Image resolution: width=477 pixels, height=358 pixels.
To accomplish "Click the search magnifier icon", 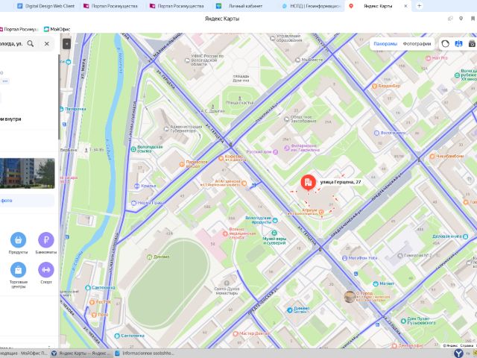I will click(x=31, y=43).
